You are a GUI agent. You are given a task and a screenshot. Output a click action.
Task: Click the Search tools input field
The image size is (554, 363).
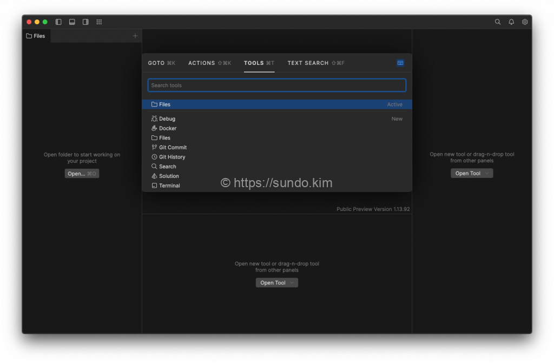276,85
